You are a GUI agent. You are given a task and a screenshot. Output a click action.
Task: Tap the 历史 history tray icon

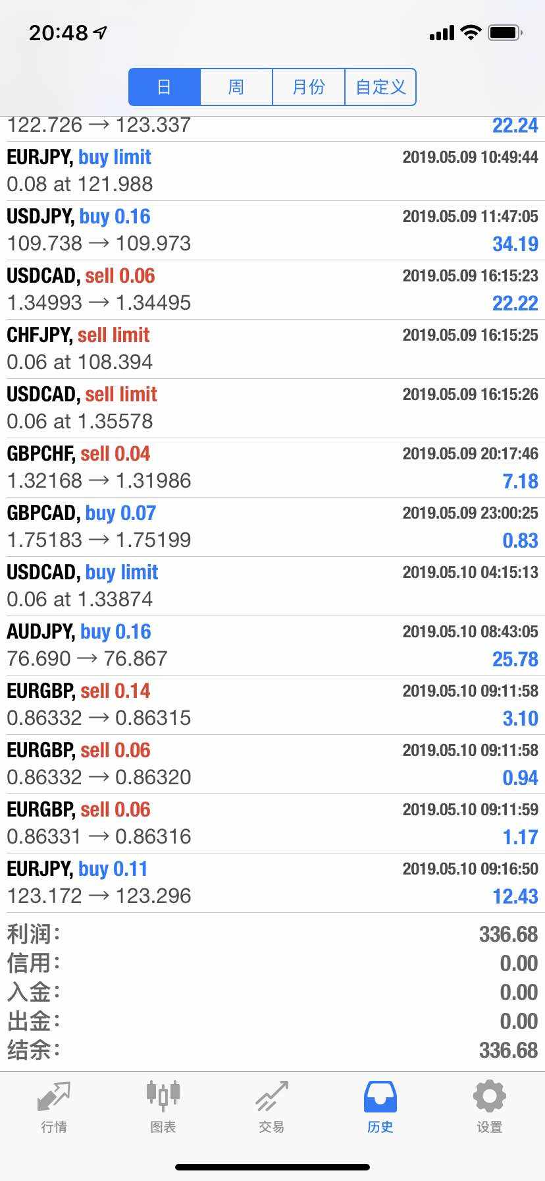(x=380, y=1097)
